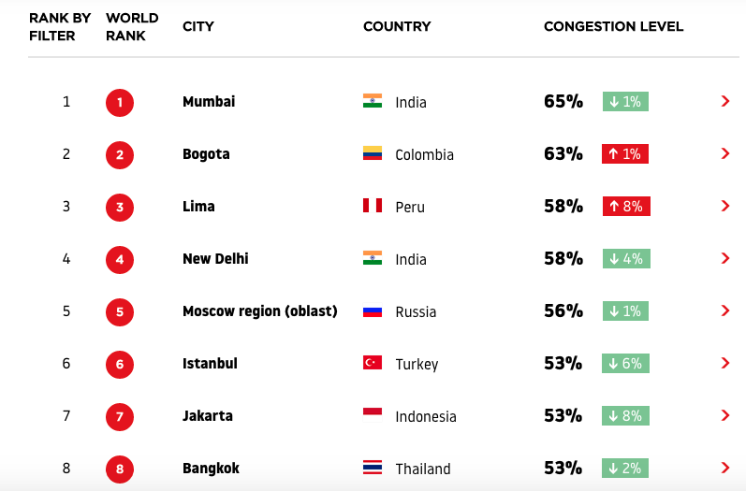The width and height of the screenshot is (746, 491).
Task: Sort by the City column header
Action: click(197, 26)
